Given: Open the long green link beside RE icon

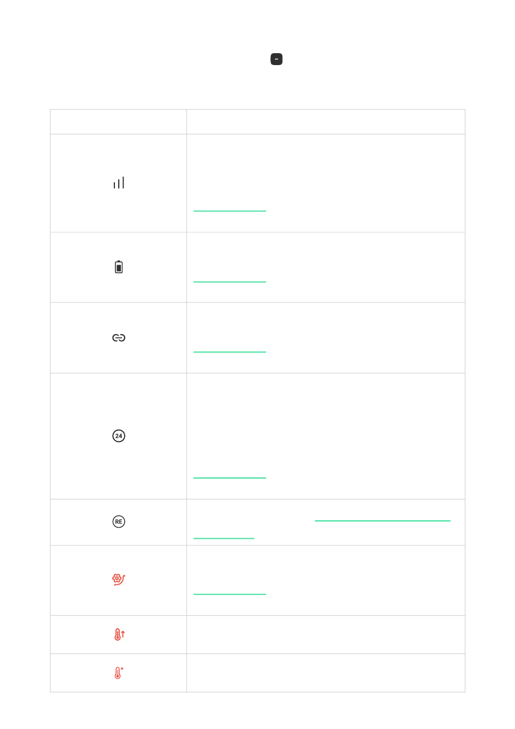Looking at the screenshot, I should (382, 520).
